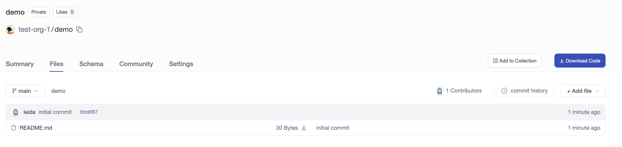Image resolution: width=622 pixels, height=147 pixels.
Task: Click the clock icon in commit history
Action: pyautogui.click(x=504, y=91)
